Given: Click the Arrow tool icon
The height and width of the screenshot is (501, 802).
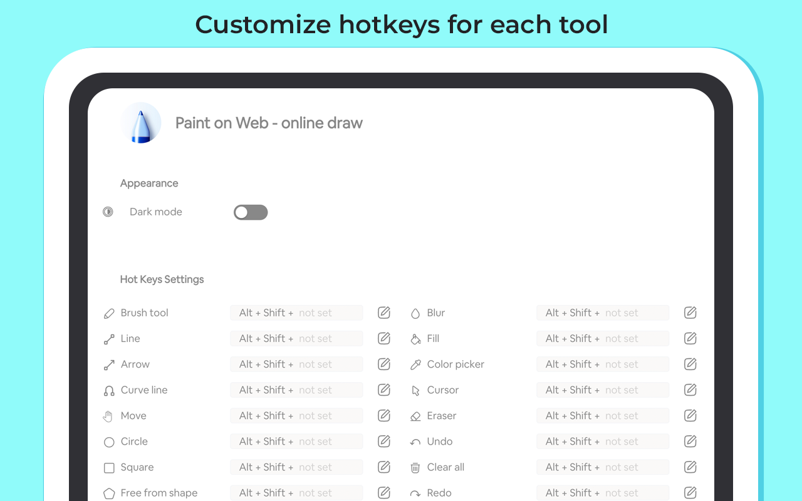Looking at the screenshot, I should tap(109, 364).
